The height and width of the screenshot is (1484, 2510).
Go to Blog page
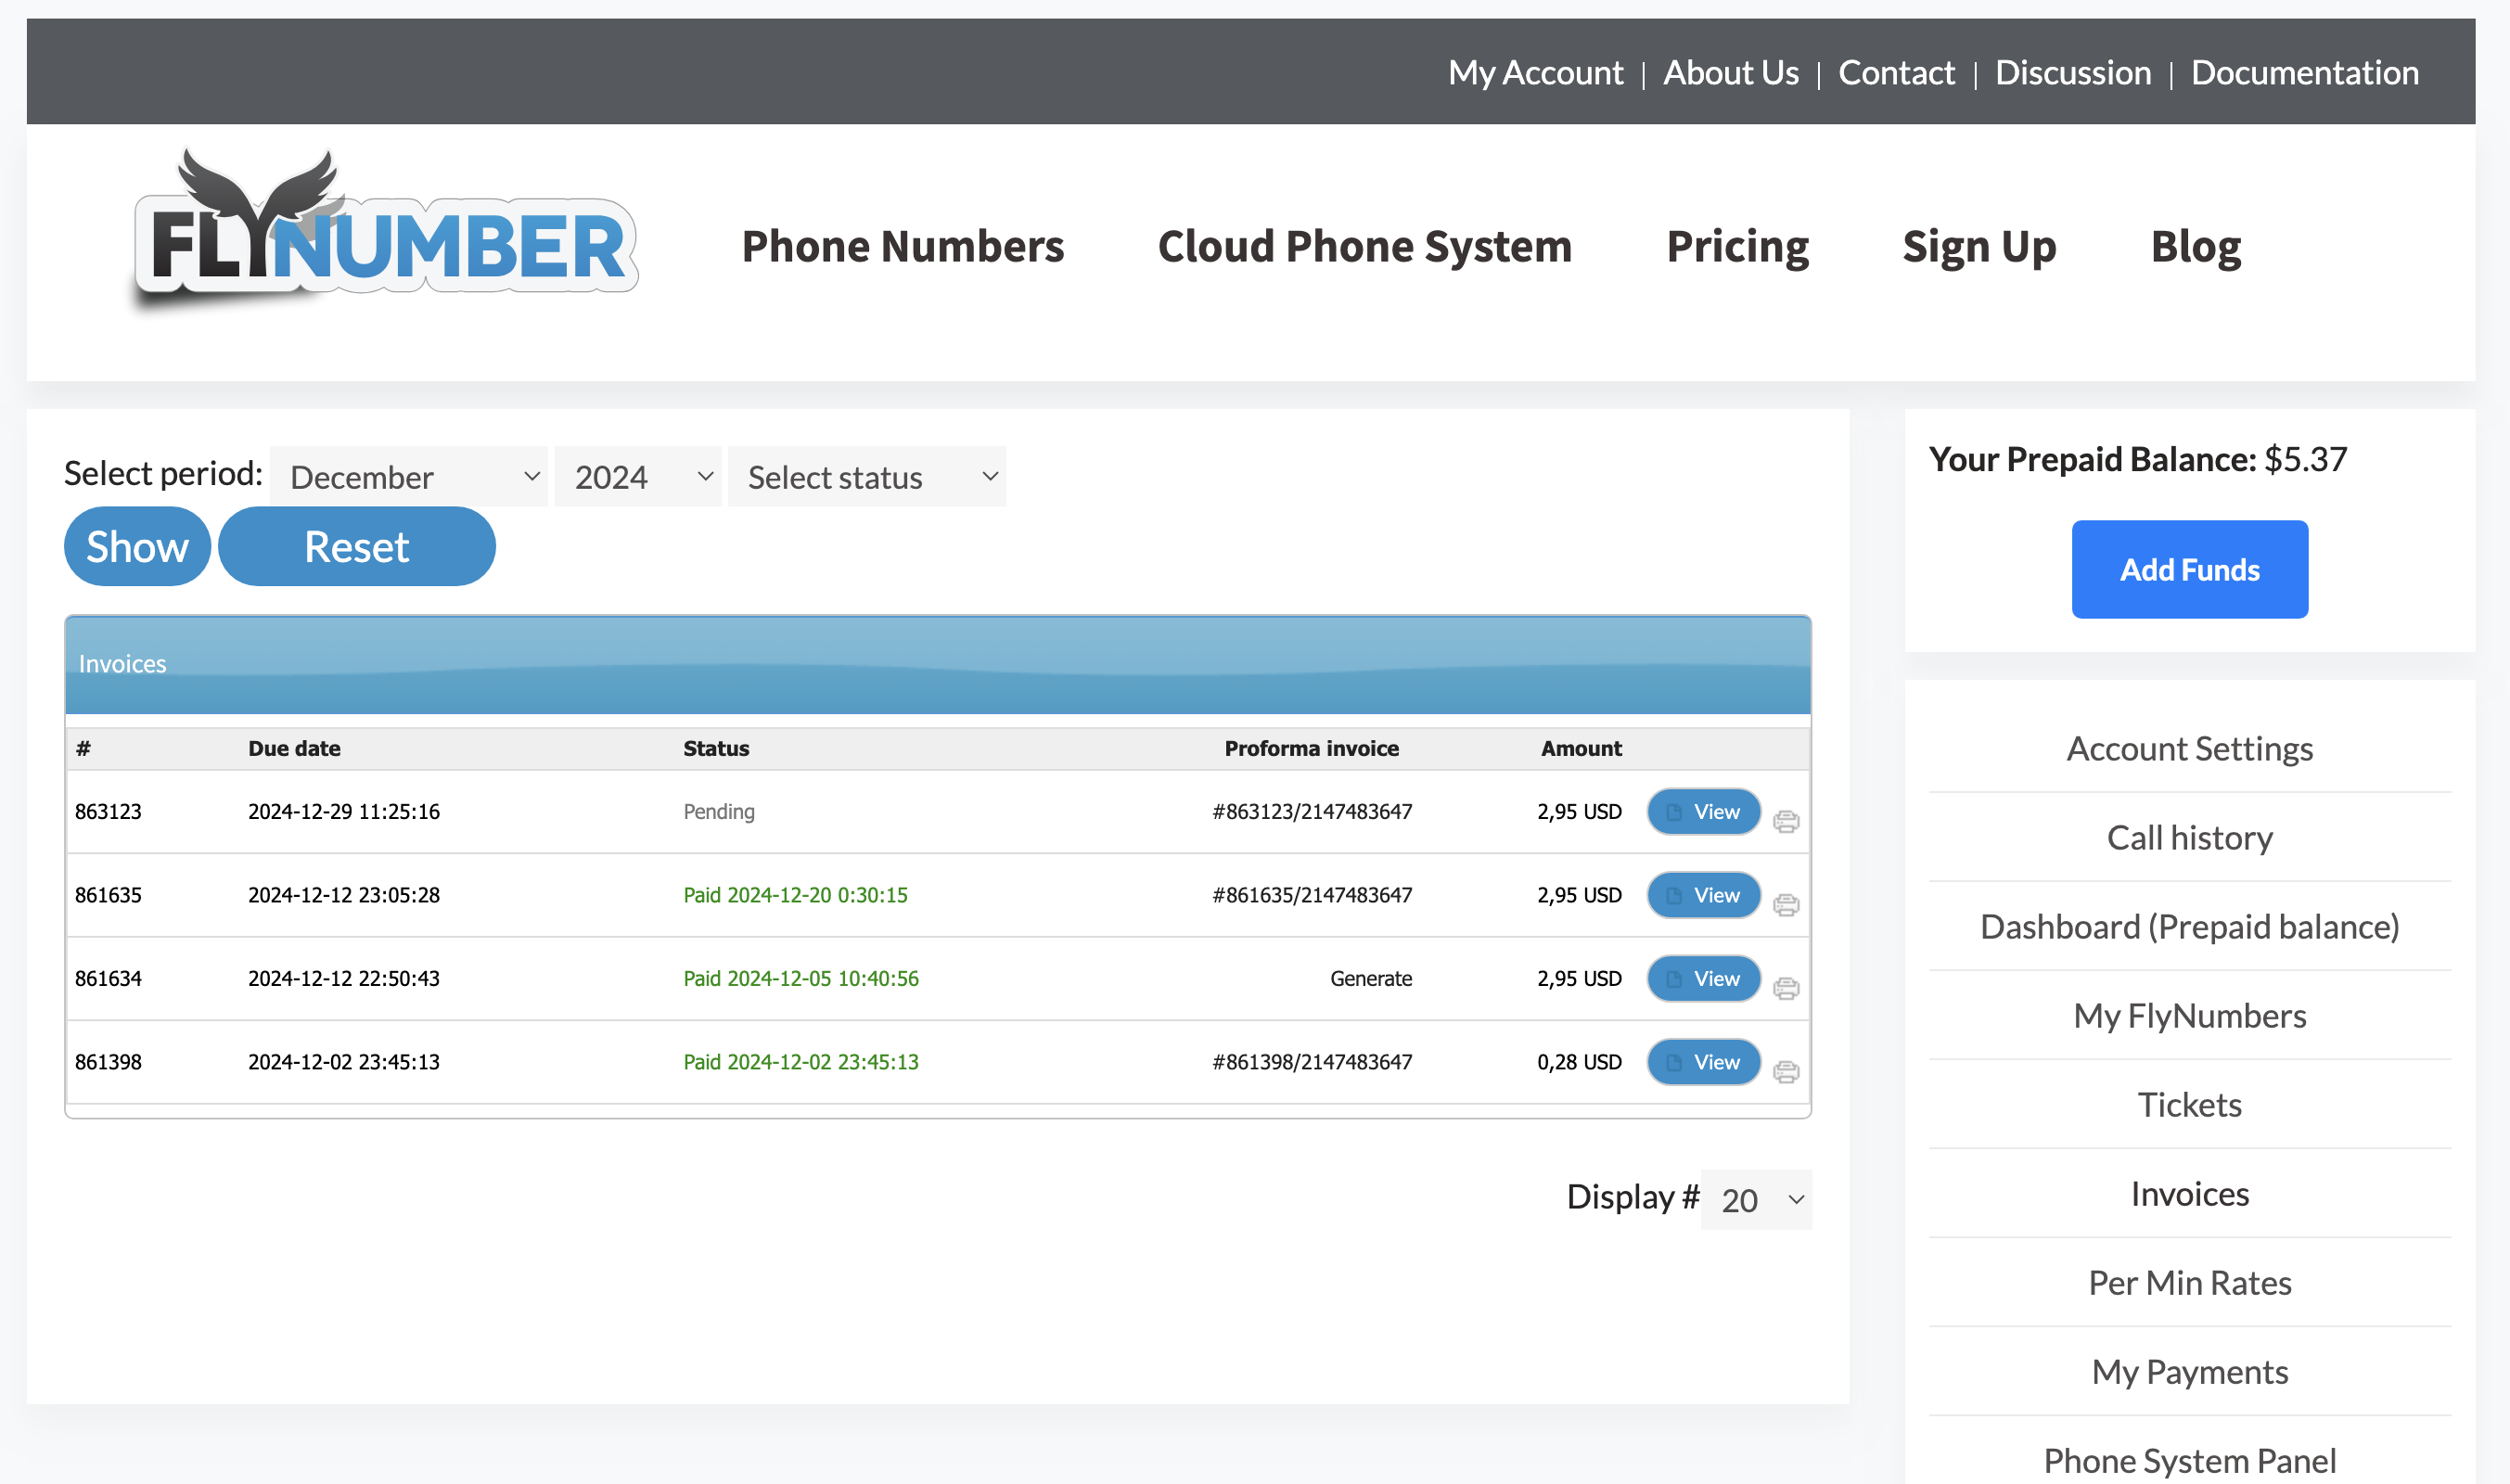click(2196, 246)
